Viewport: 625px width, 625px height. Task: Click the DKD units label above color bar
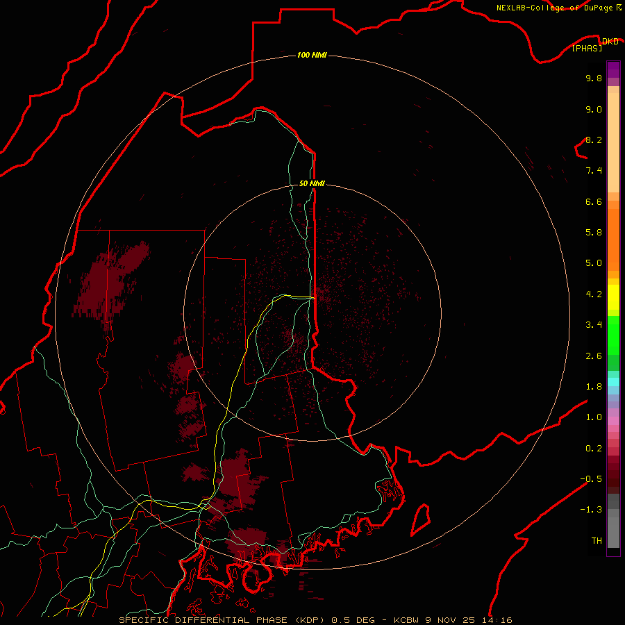[610, 41]
